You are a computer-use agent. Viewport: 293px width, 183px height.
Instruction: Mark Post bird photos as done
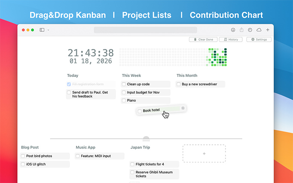(23, 156)
